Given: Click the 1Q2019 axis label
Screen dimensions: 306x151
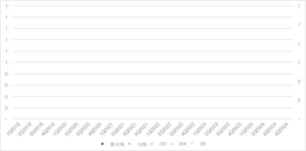Looking at the screenshot, I should (13, 129).
